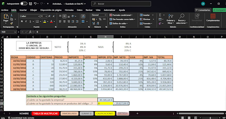
Task: Click the Undo arrow
Action: pyautogui.click(x=35, y=4)
